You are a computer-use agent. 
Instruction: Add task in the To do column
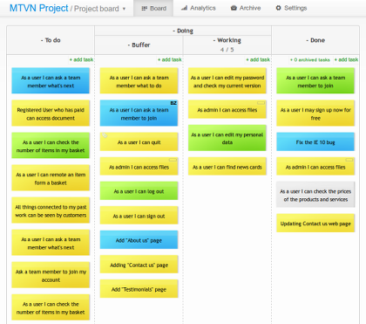(x=81, y=59)
